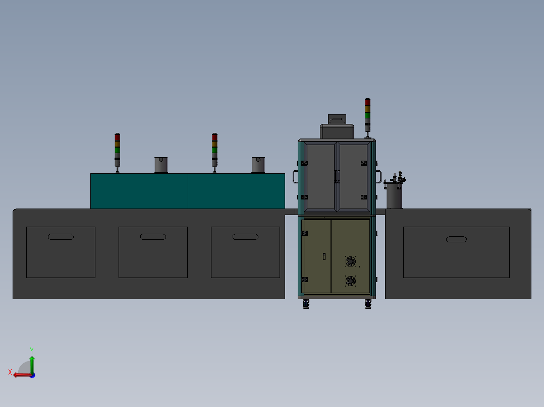Select the leftmost signal tower light
The image size is (544, 407).
(117, 153)
